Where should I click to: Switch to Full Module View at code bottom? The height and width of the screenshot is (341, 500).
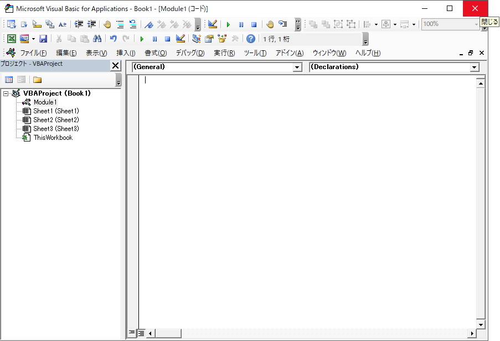[x=141, y=333]
